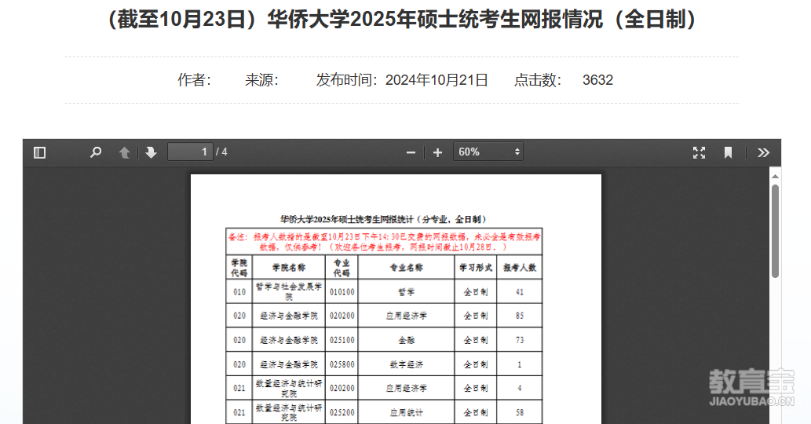Click the major code 025100 cell
The image size is (811, 424).
pos(342,340)
